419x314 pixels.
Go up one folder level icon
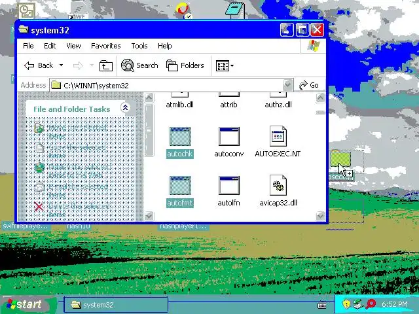[x=106, y=65]
